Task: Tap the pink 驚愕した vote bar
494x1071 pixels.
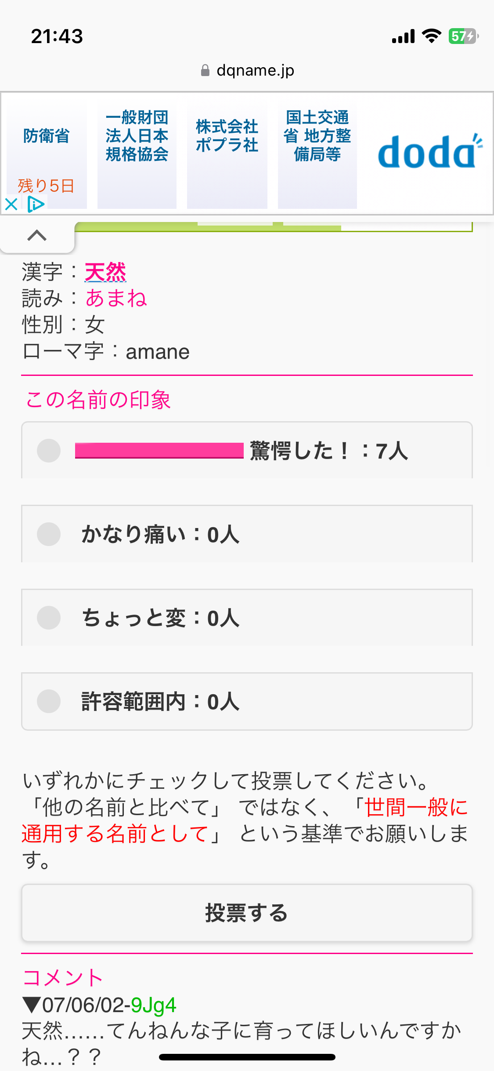Action: coord(159,451)
